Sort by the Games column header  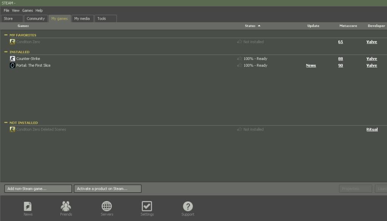coord(23,26)
